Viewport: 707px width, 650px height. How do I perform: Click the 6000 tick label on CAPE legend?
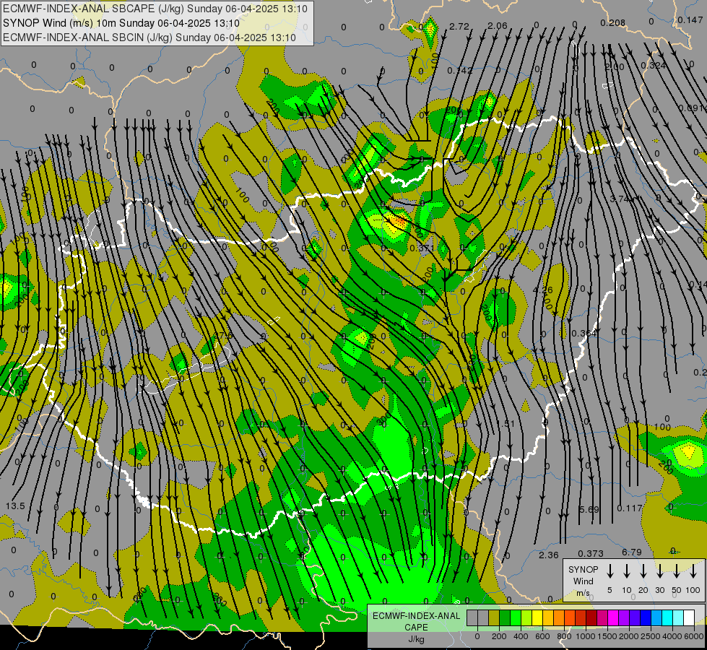coord(694,636)
